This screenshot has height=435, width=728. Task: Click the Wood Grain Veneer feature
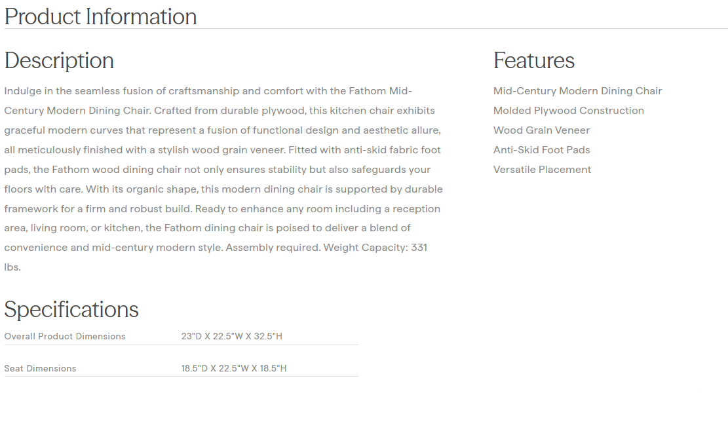[x=541, y=130]
